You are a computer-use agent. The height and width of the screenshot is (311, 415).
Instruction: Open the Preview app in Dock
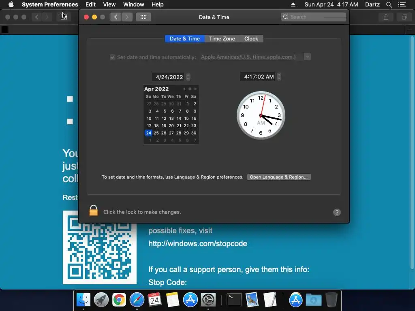[x=252, y=300]
